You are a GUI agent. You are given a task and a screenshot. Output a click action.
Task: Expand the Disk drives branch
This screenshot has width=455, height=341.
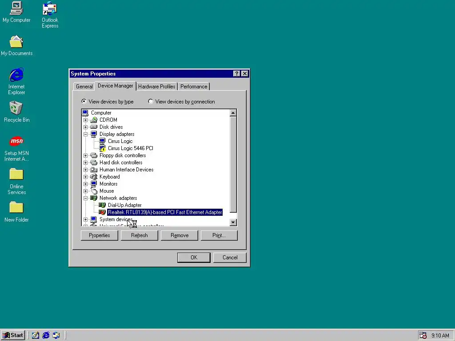click(x=85, y=127)
